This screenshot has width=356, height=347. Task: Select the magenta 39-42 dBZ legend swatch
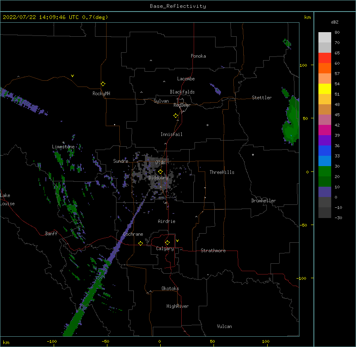coord(325,130)
